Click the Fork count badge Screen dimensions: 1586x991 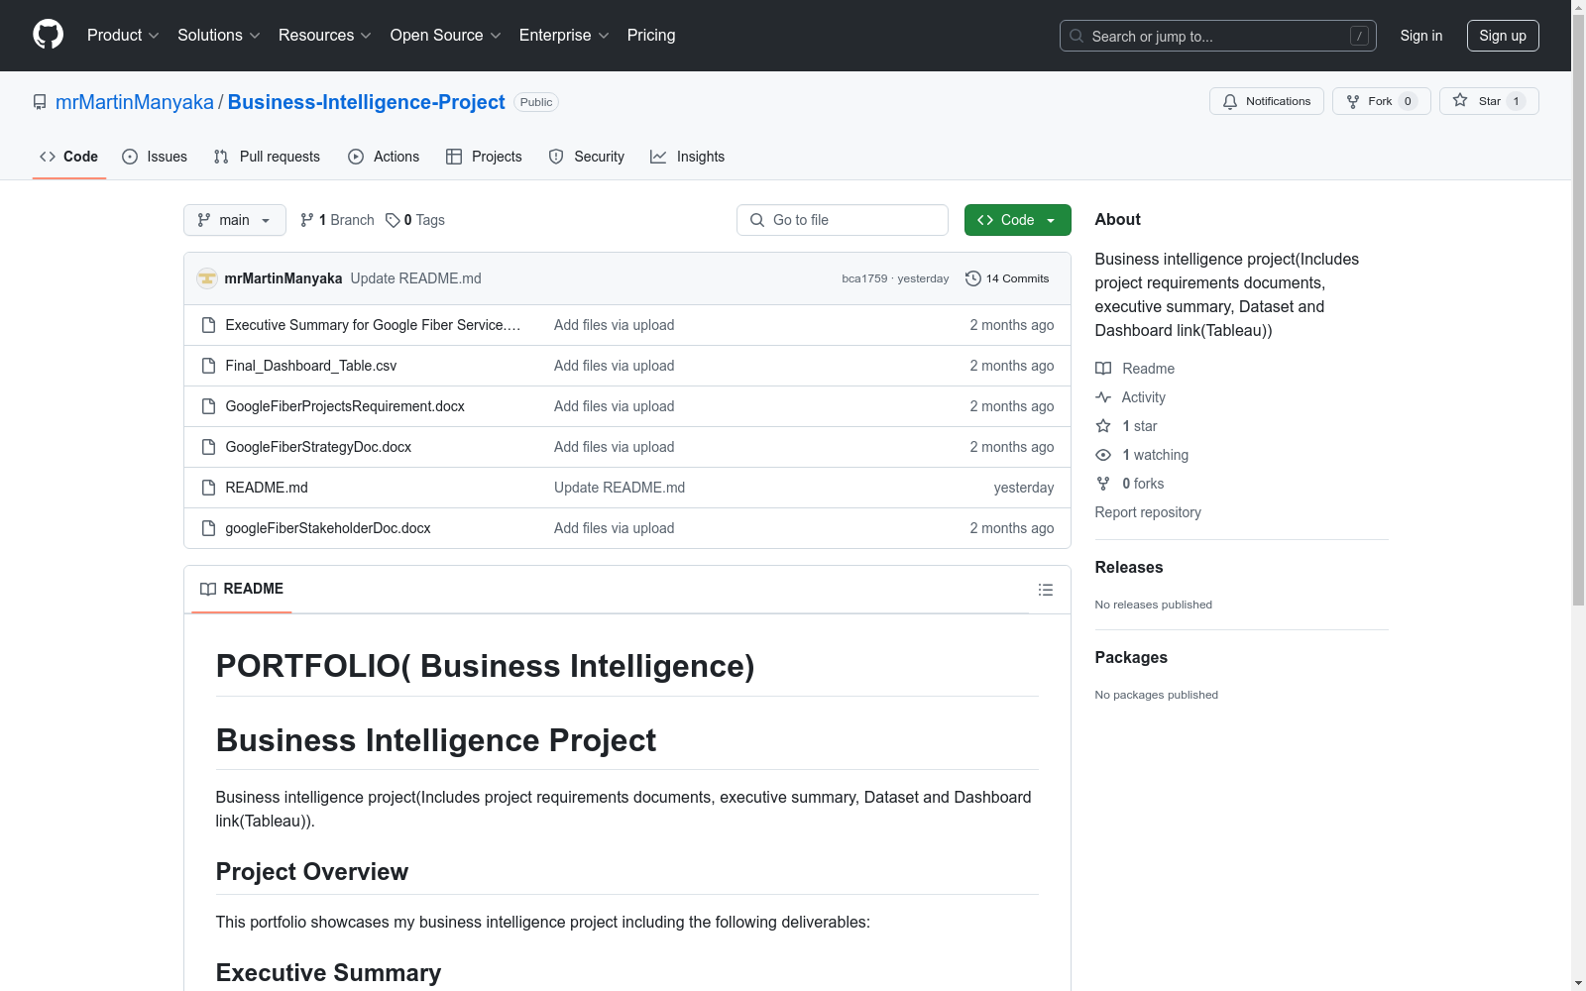click(x=1408, y=101)
